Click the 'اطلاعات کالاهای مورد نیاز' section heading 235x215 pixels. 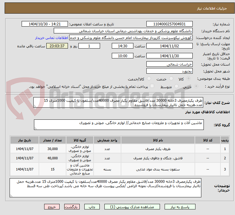[208, 112]
